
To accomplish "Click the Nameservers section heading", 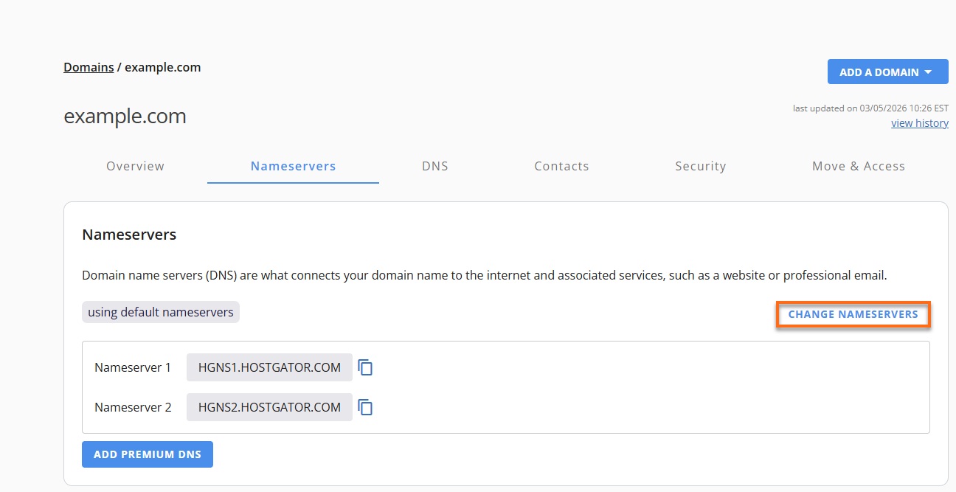I will pos(129,235).
